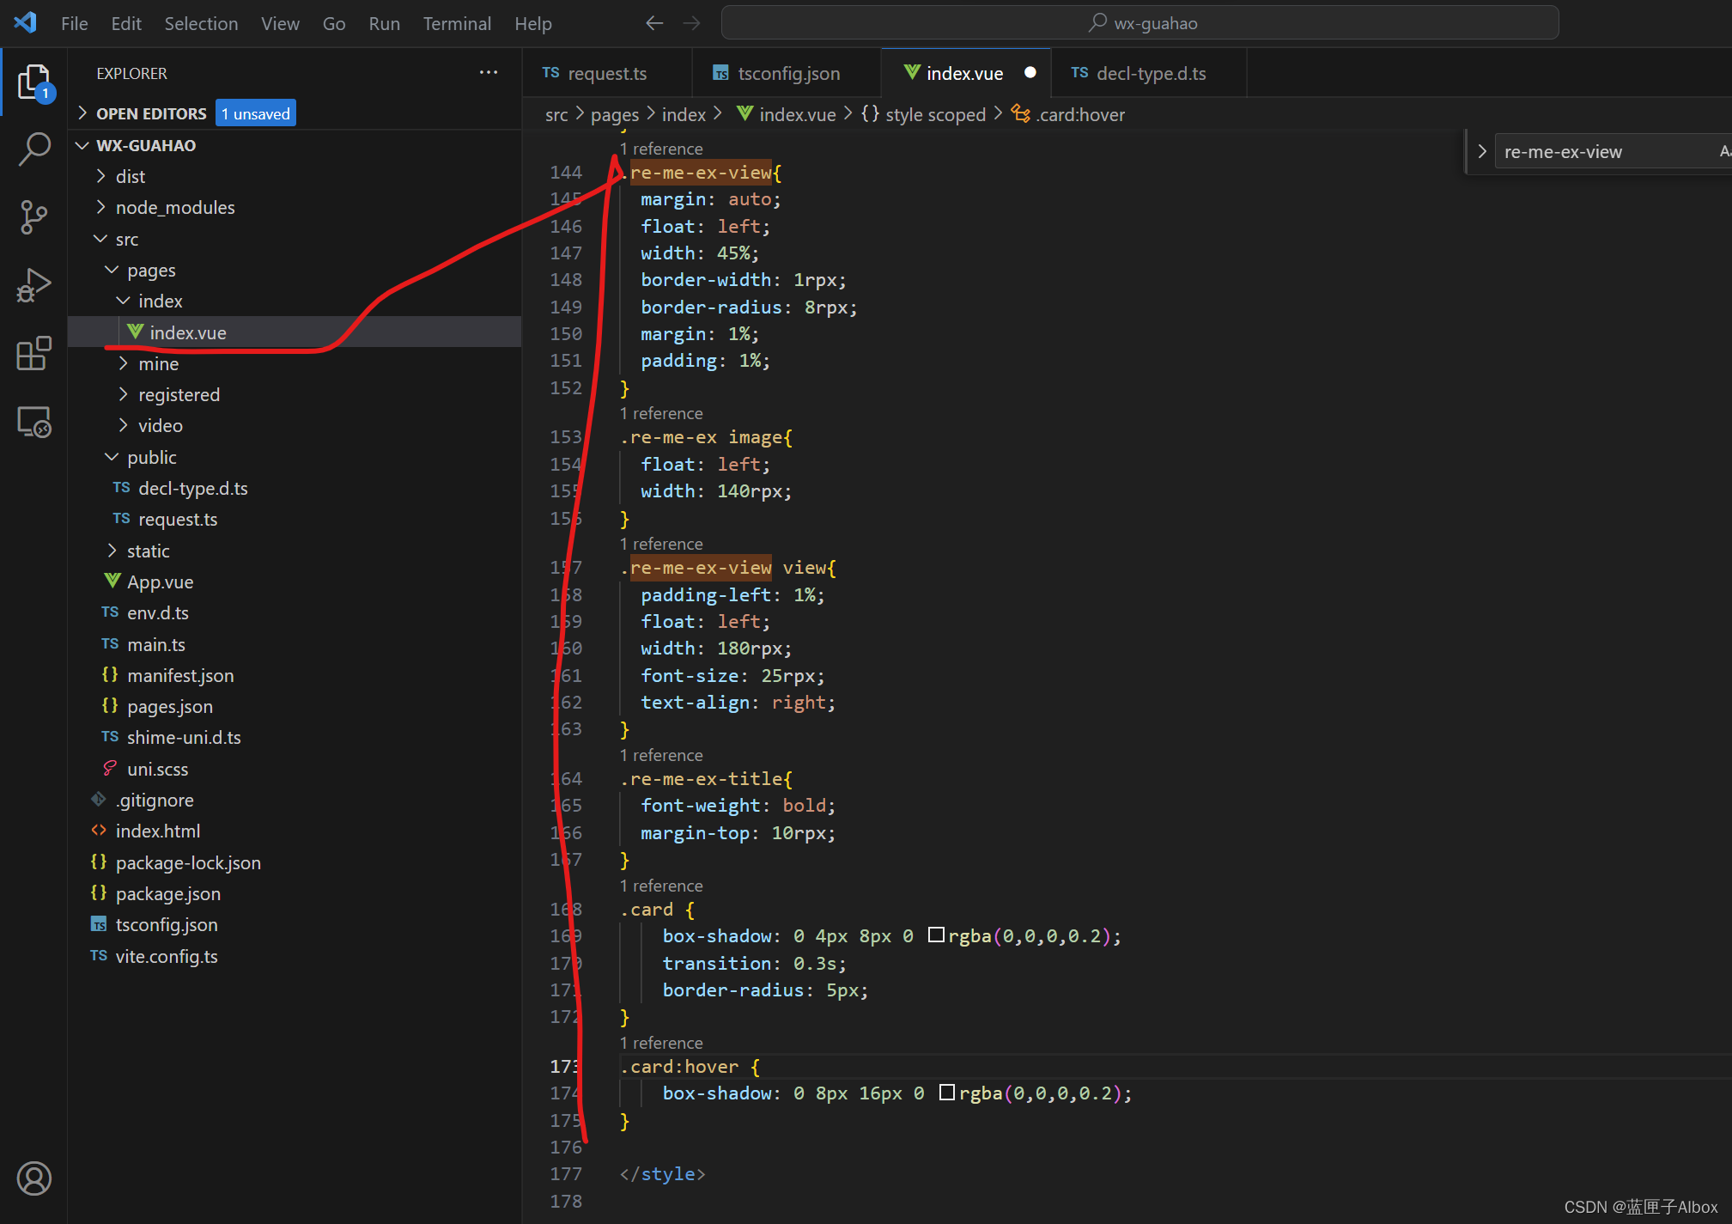Open the Extensions view icon

[34, 353]
